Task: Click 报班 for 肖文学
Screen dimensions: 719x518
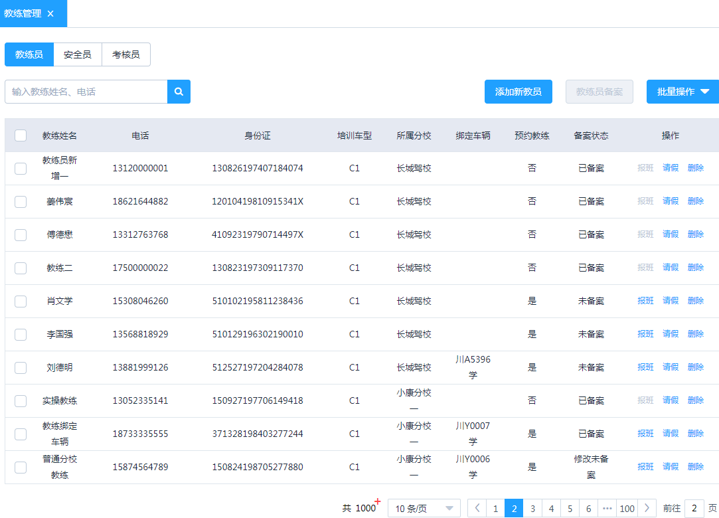Action: pos(645,300)
